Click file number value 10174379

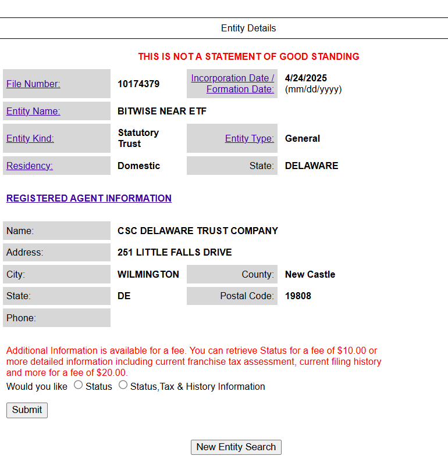[138, 84]
